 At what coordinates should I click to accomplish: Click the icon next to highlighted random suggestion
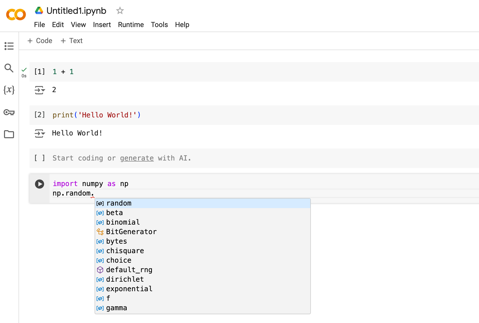(100, 204)
